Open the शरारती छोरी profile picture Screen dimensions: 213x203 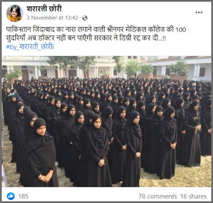tap(15, 13)
